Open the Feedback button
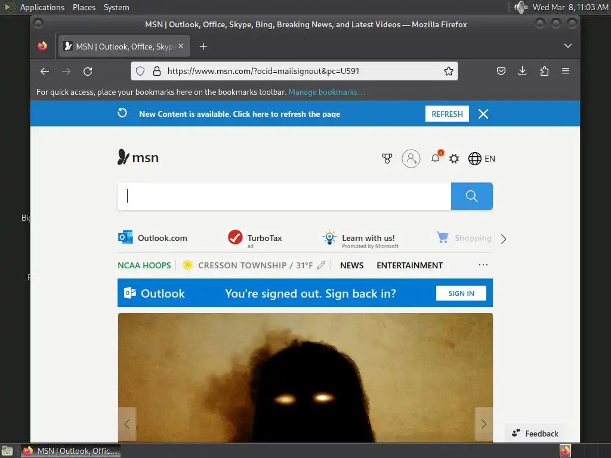Screen dimensions: 611x458 point(535,434)
